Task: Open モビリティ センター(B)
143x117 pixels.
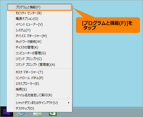Action: (x=39, y=13)
